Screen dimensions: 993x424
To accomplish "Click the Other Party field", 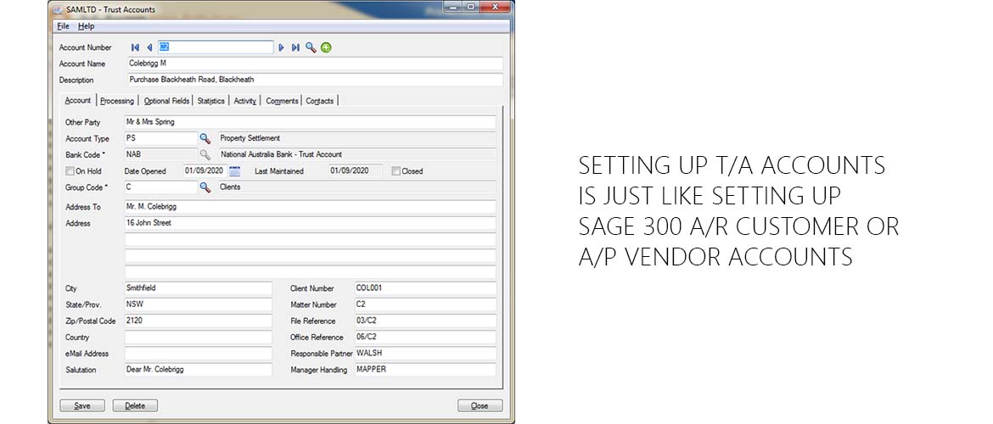I will pos(311,121).
